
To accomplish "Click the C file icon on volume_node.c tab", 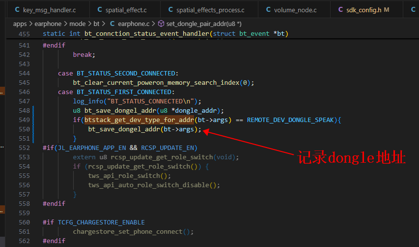I will [268, 10].
